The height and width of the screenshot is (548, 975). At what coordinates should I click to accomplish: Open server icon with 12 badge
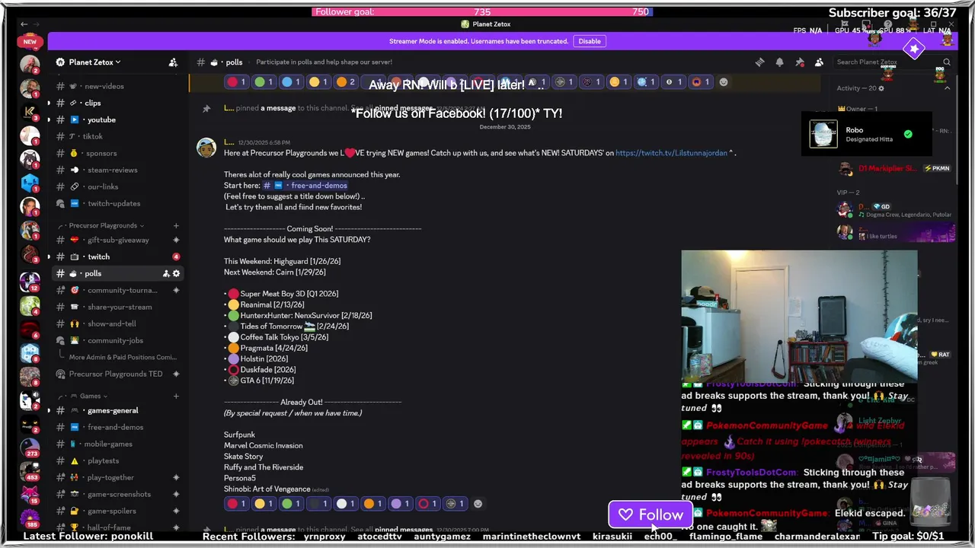tap(30, 282)
